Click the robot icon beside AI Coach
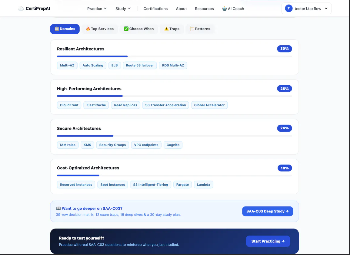Screen dimensions: 350x255 pyautogui.click(x=224, y=8)
